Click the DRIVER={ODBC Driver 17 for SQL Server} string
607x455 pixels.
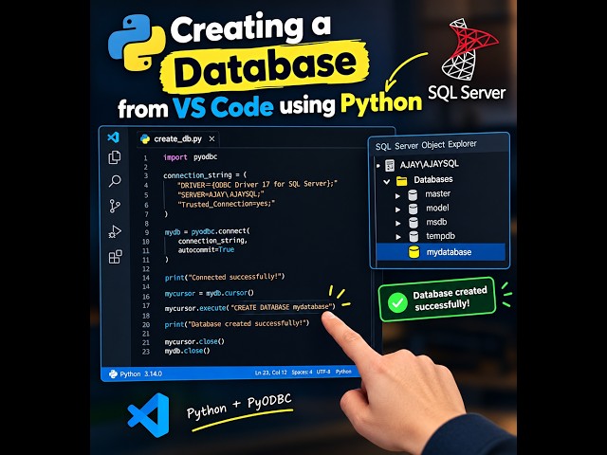[257, 184]
